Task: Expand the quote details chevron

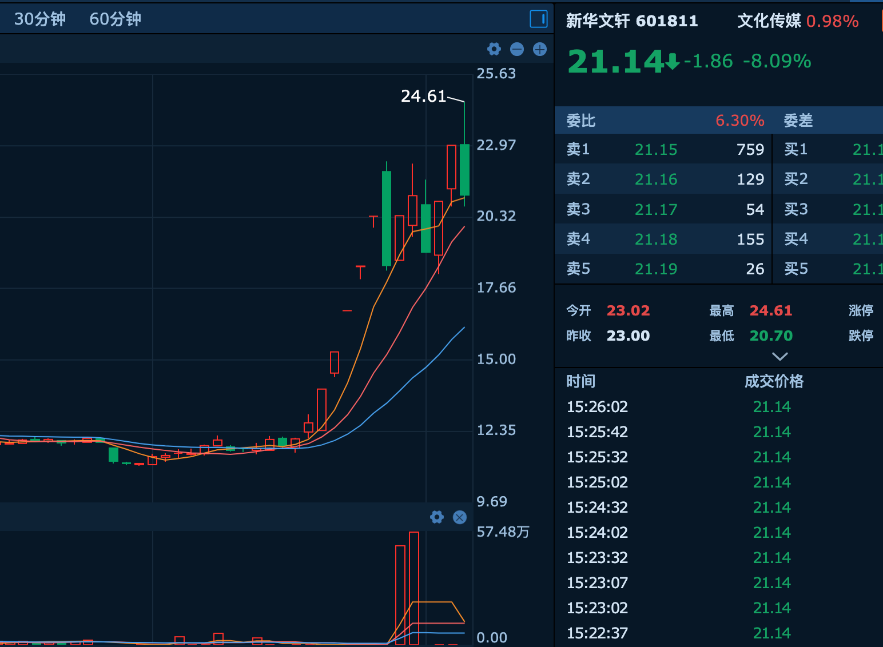Action: [x=780, y=356]
